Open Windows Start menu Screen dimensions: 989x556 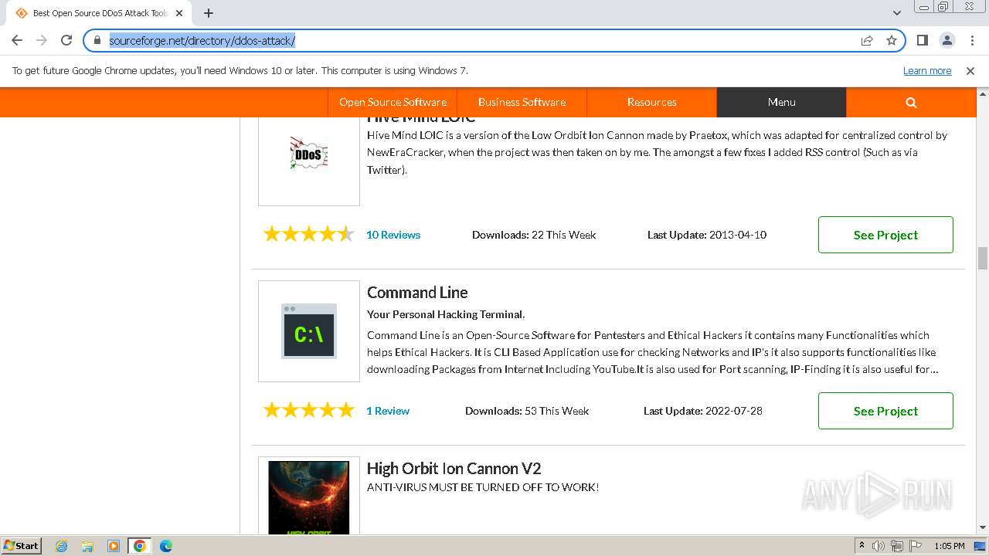click(22, 546)
